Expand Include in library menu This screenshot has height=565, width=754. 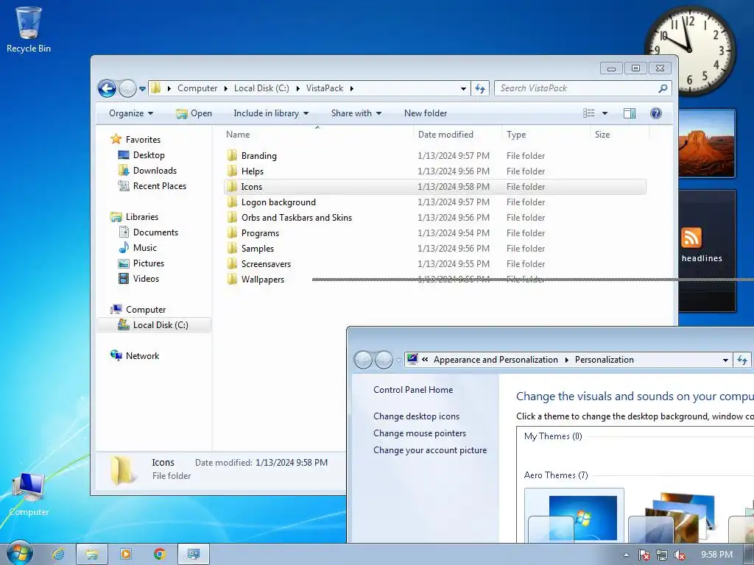pyautogui.click(x=271, y=113)
